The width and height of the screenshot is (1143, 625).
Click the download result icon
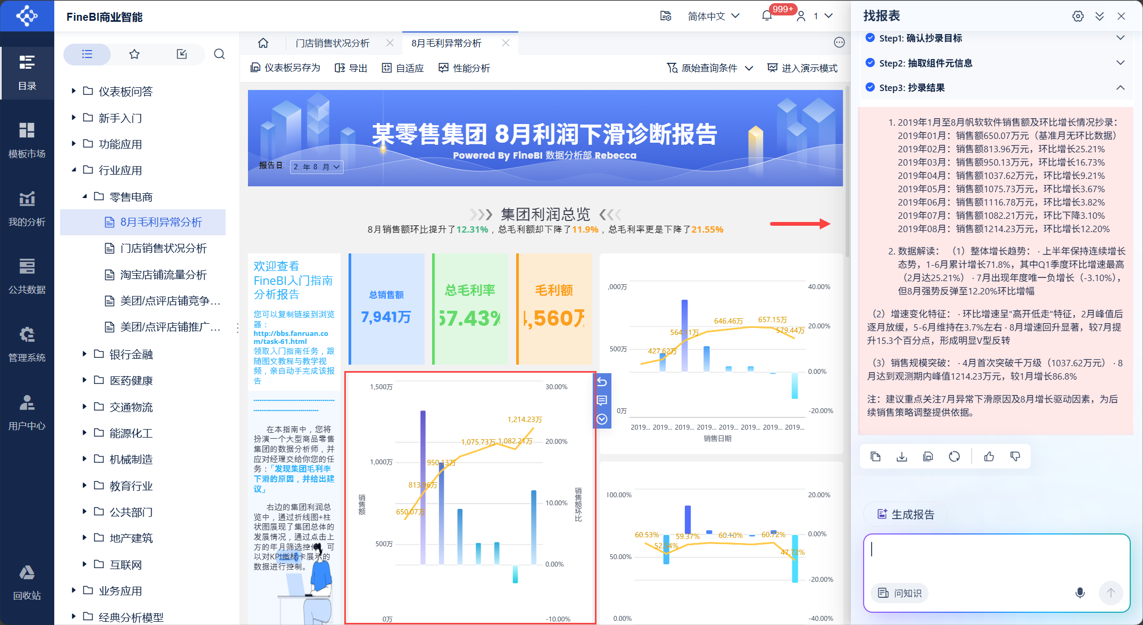(x=901, y=456)
